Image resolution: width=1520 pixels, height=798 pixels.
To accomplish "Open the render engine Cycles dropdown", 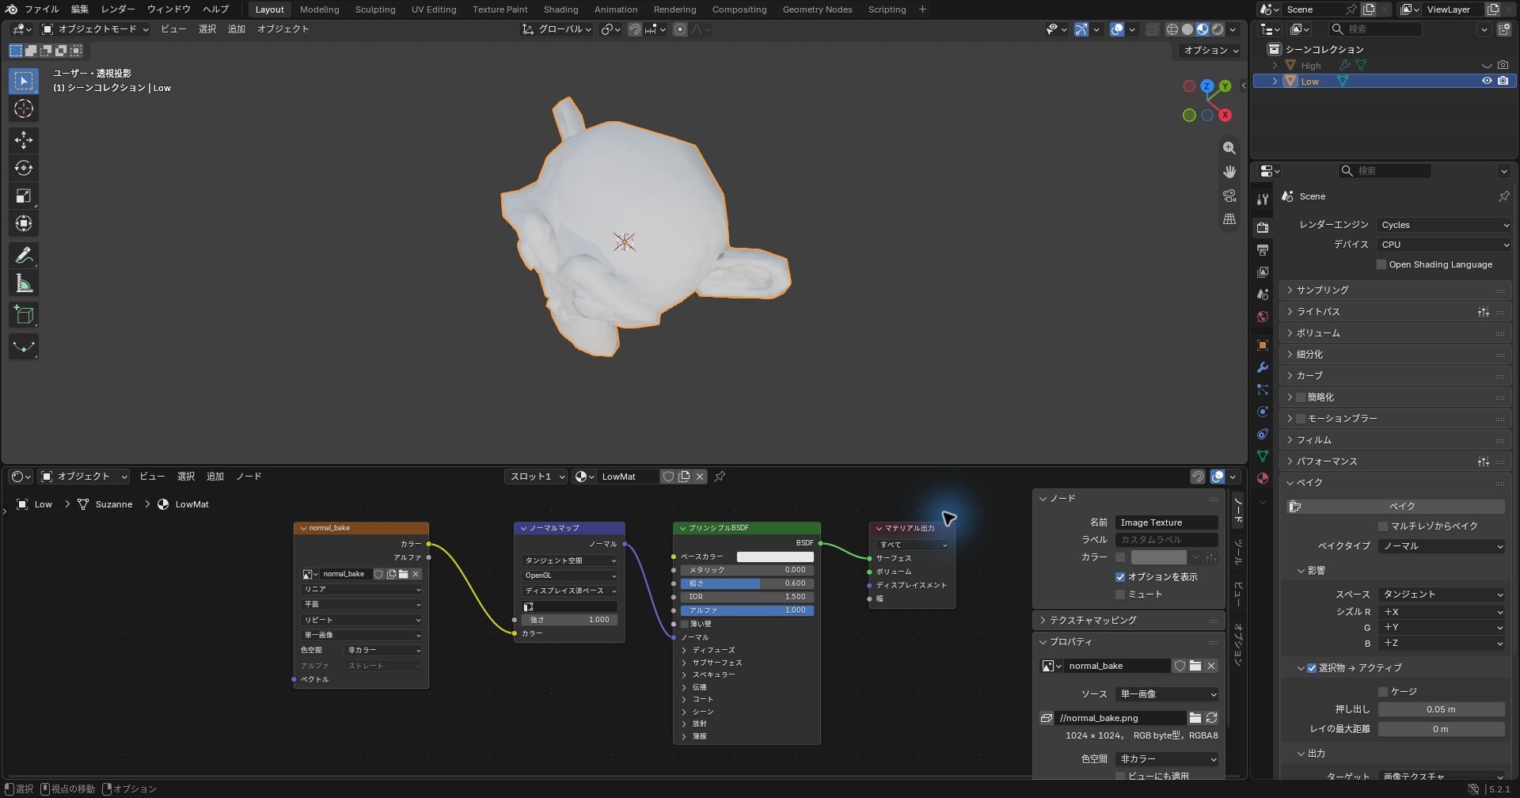I will (x=1443, y=225).
